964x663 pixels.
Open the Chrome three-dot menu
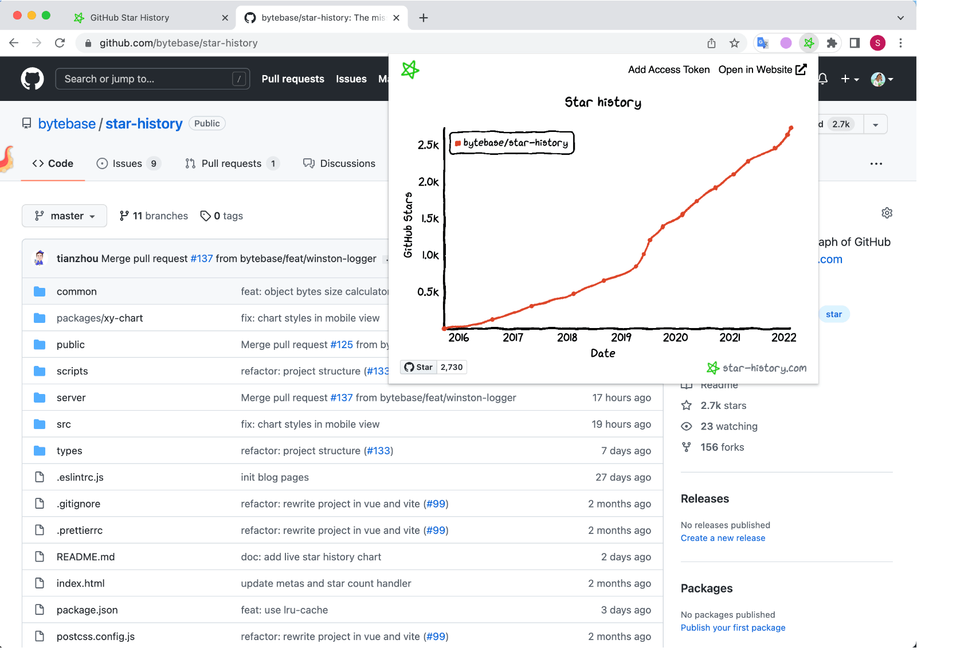[x=900, y=43]
